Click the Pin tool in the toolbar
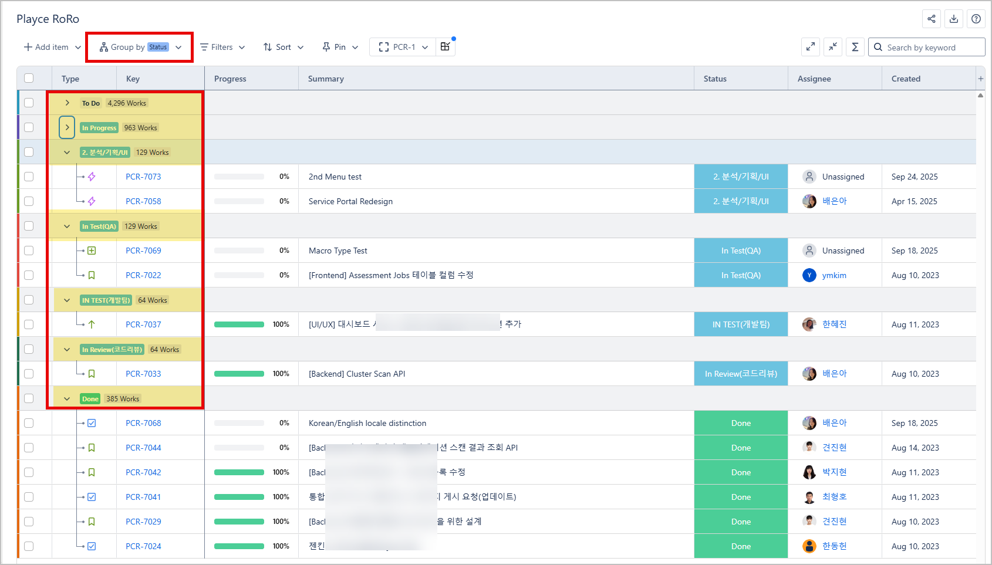 (339, 47)
